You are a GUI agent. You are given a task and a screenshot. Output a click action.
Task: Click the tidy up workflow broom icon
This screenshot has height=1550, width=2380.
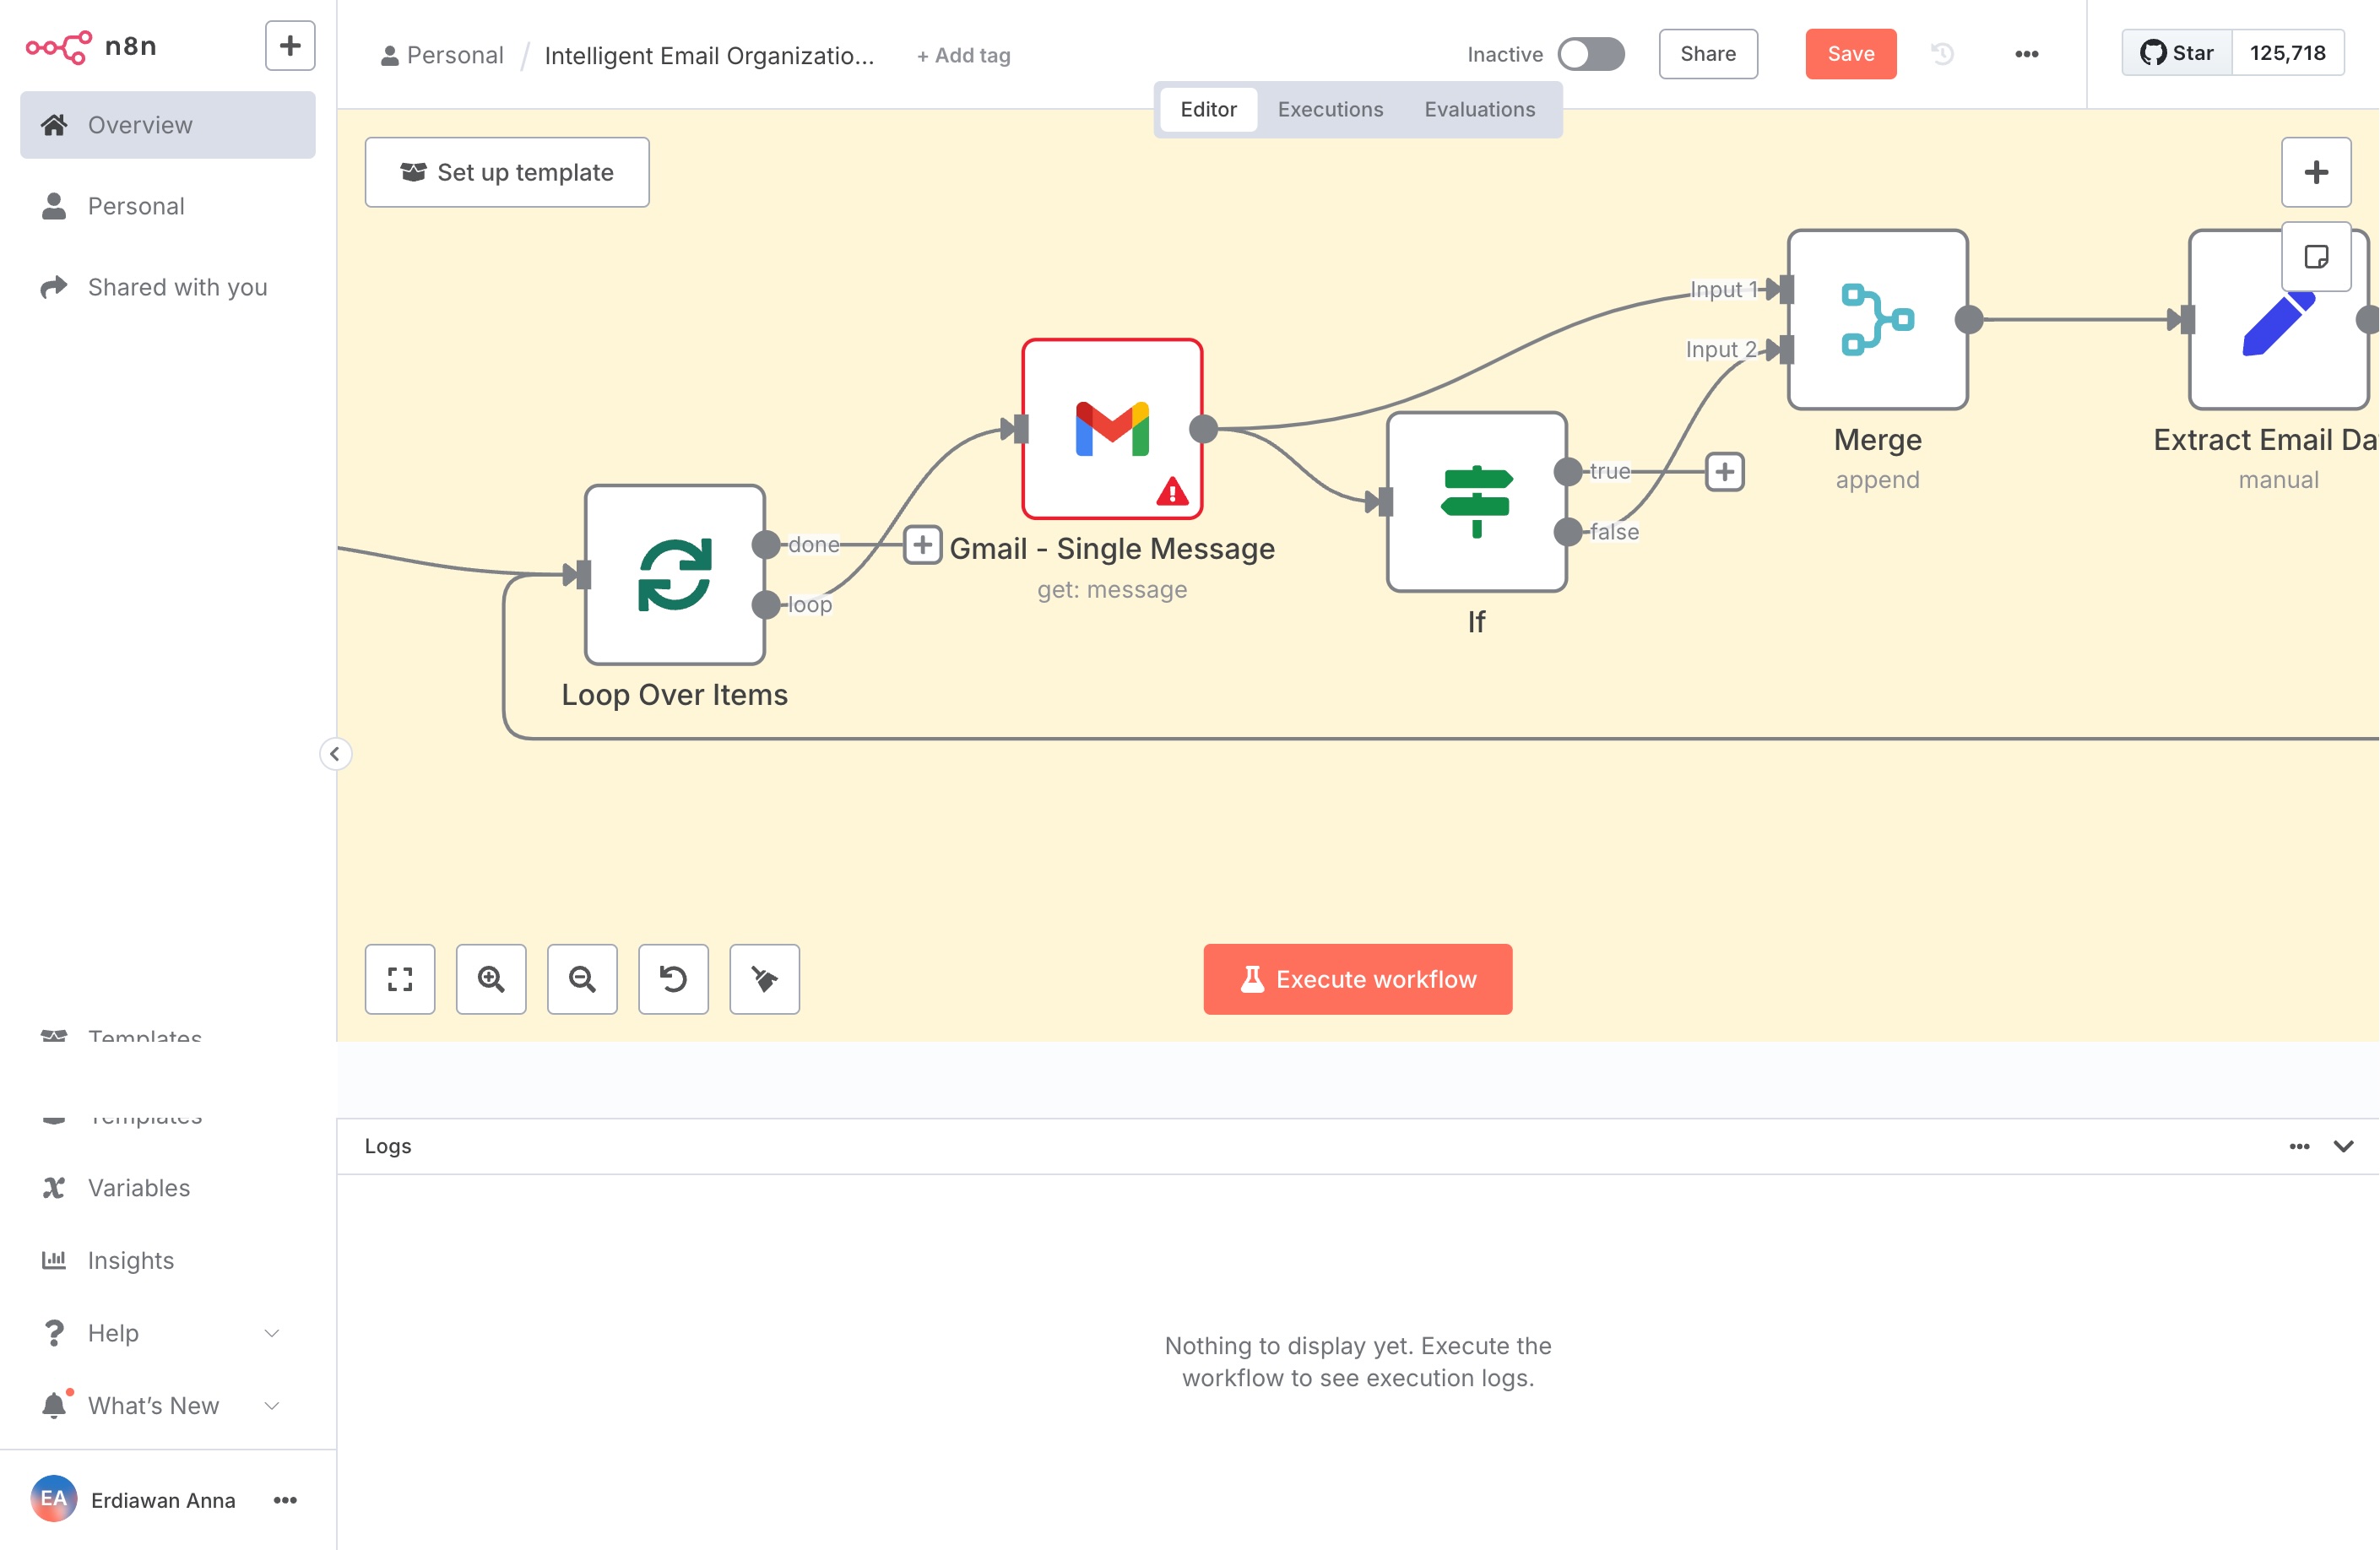point(764,979)
